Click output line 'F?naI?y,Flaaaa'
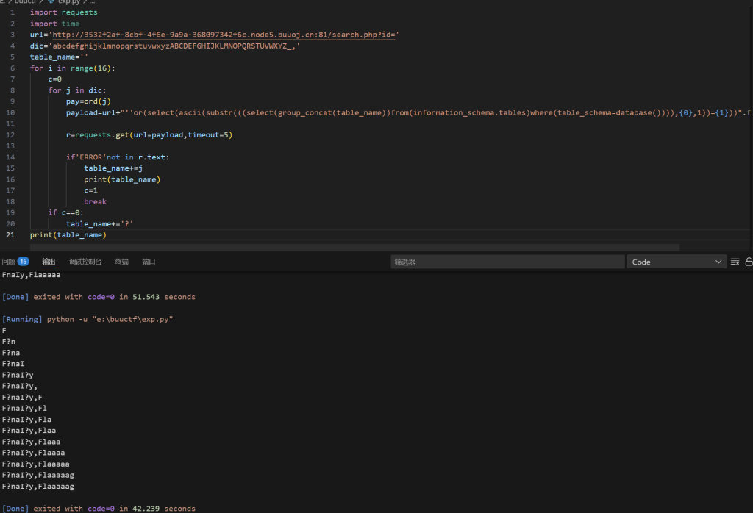The width and height of the screenshot is (753, 513). [34, 453]
